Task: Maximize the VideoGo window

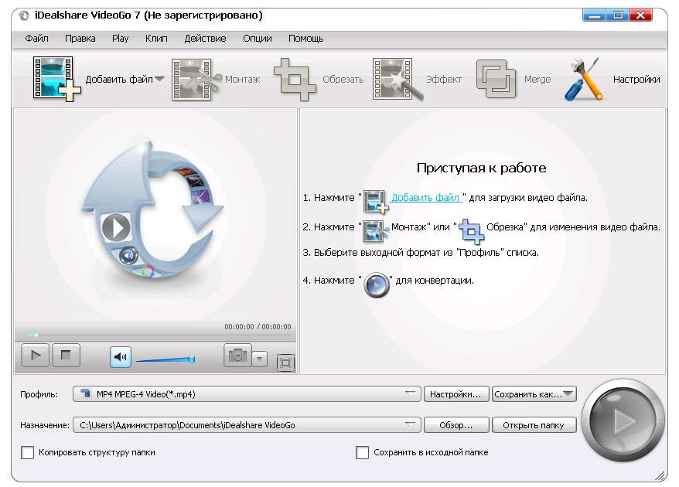Action: click(x=617, y=15)
